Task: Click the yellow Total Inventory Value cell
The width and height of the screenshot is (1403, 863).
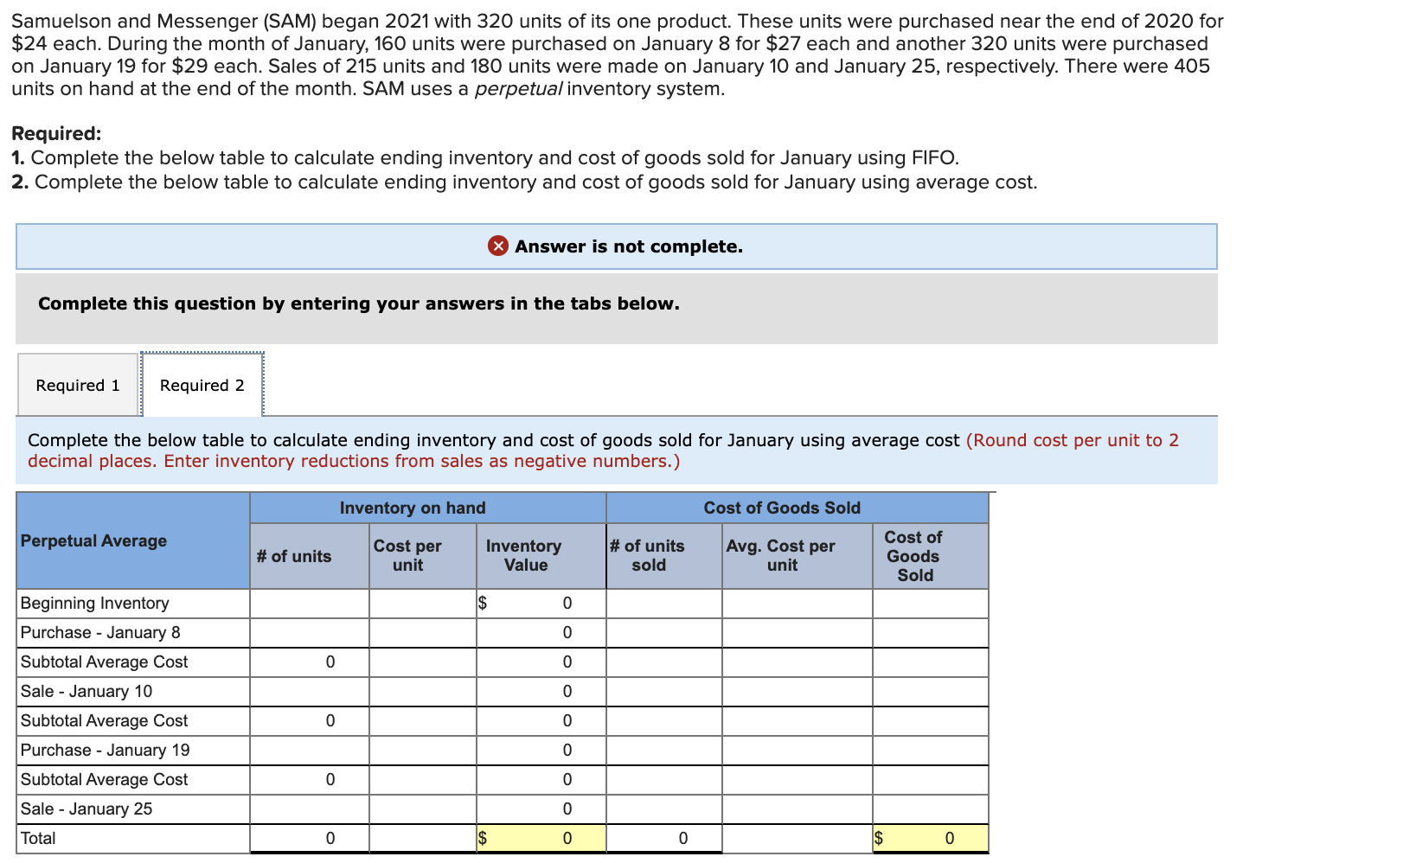Action: point(541,839)
